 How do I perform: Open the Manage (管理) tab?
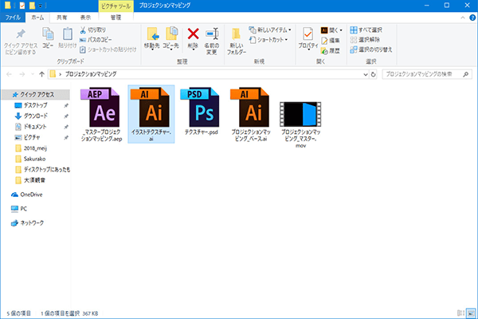[x=116, y=18]
